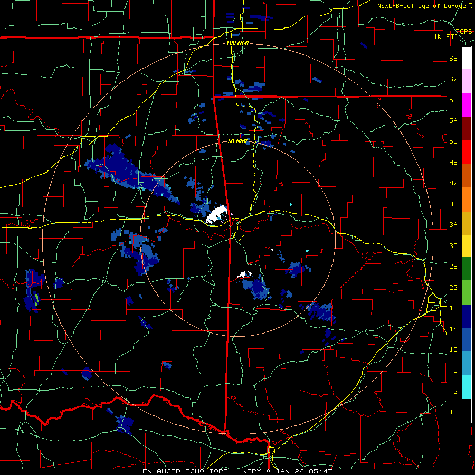Click the dark orange legend color swatch
This screenshot has width=475, height=475.
(466, 176)
